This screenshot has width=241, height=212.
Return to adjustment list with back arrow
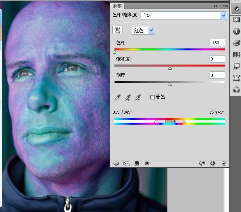click(x=115, y=163)
